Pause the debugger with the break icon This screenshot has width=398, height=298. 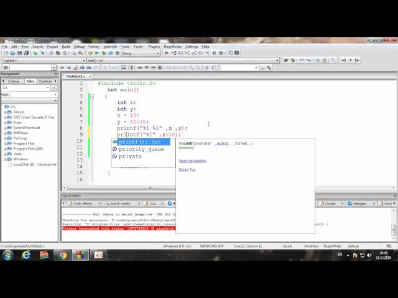(214, 53)
